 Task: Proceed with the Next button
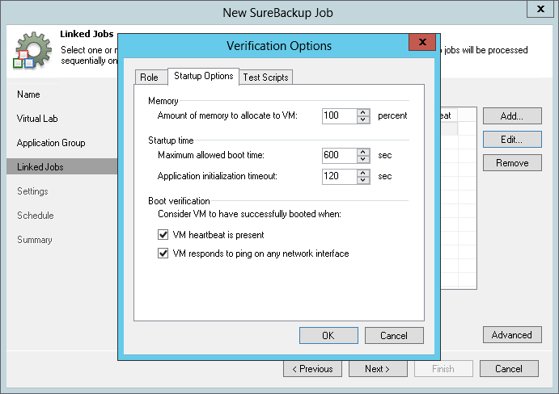(x=378, y=369)
